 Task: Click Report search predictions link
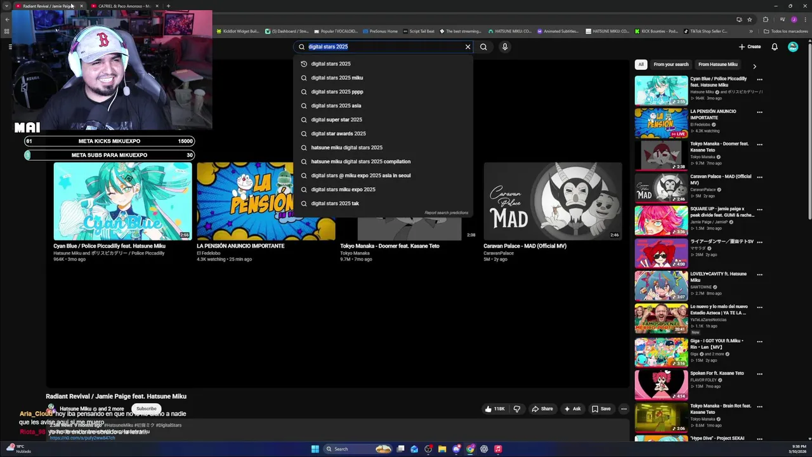pos(446,213)
